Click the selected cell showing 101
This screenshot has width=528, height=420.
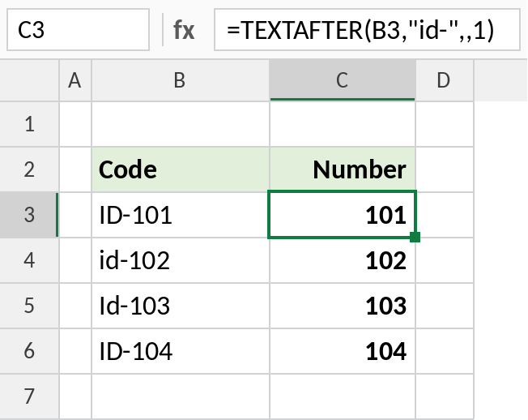343,215
